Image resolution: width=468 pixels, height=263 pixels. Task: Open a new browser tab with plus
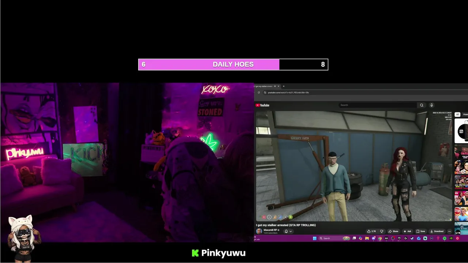point(284,86)
